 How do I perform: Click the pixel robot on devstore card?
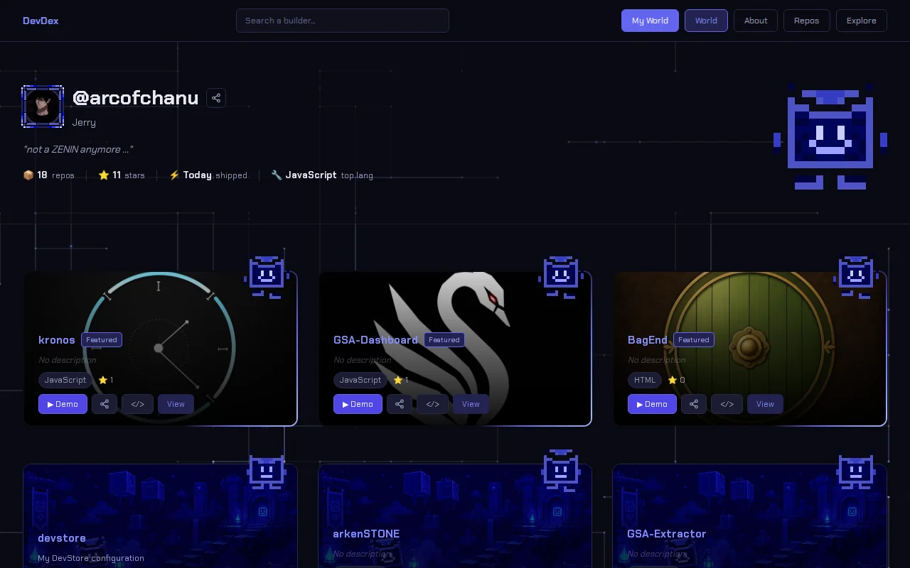[x=267, y=473]
